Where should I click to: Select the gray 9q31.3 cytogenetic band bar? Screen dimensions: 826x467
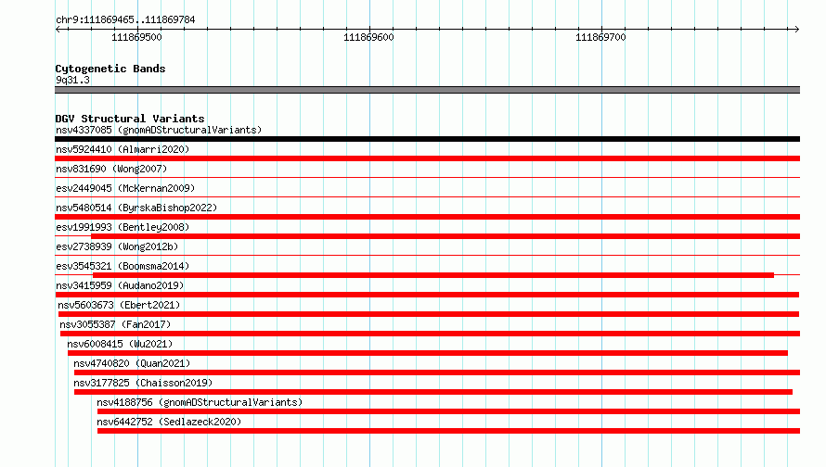[427, 90]
